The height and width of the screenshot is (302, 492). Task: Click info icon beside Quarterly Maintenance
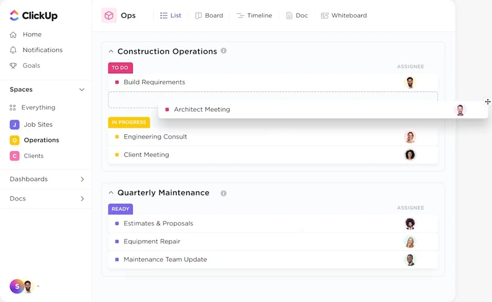pyautogui.click(x=223, y=193)
